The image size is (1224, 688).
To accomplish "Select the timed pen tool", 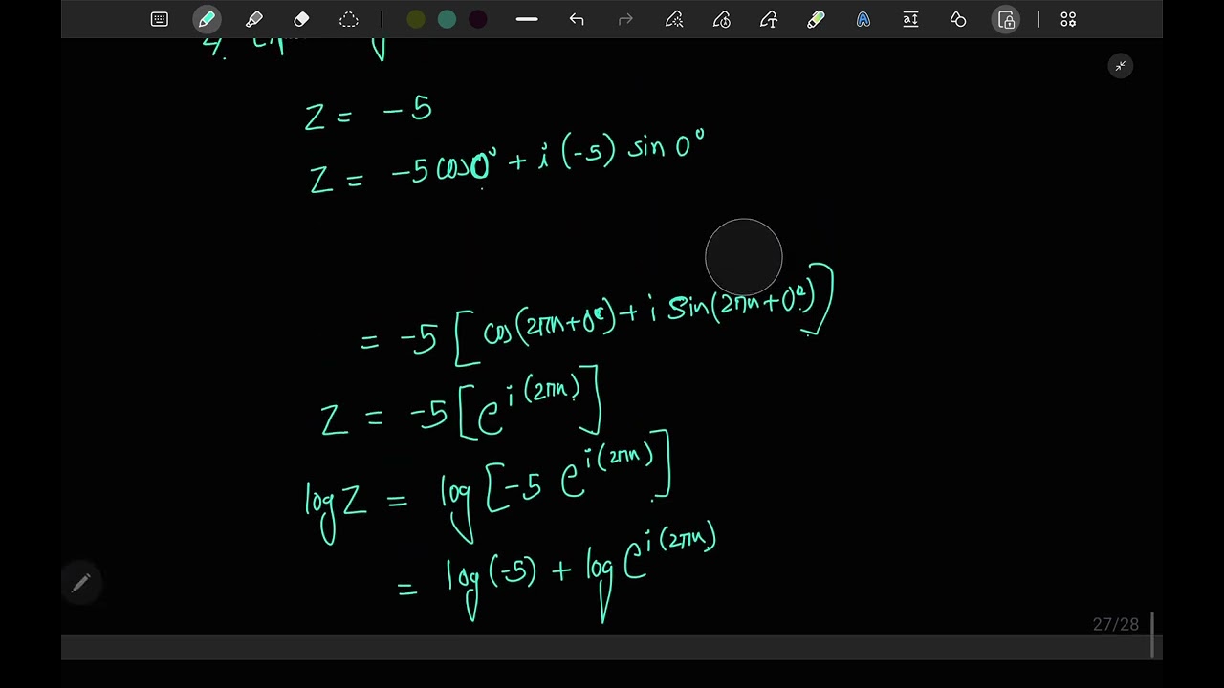I will (x=722, y=19).
